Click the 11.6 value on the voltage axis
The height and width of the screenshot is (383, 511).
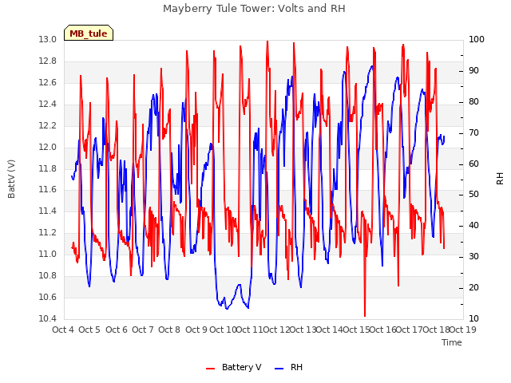click(x=48, y=190)
